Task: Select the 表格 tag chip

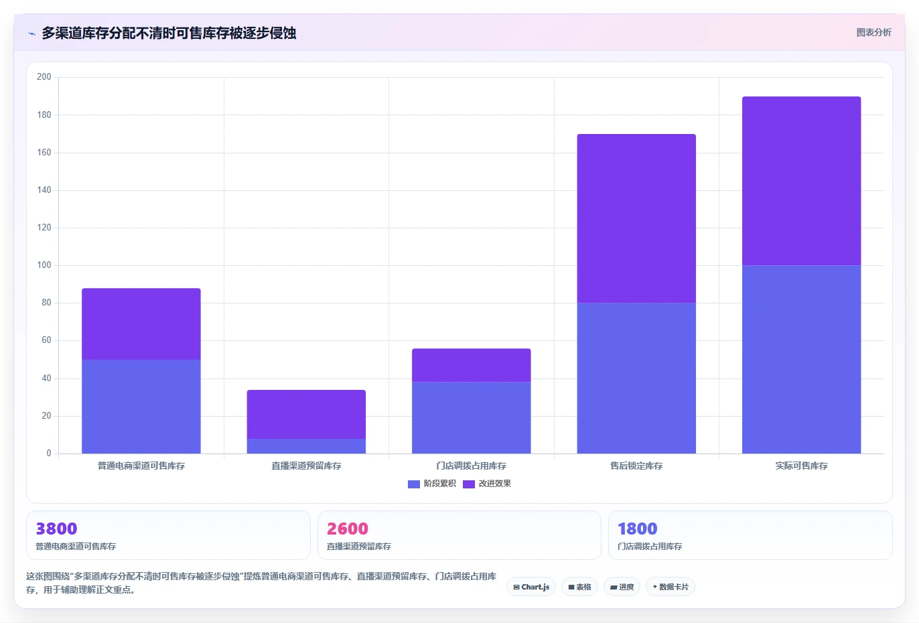Action: tap(579, 587)
